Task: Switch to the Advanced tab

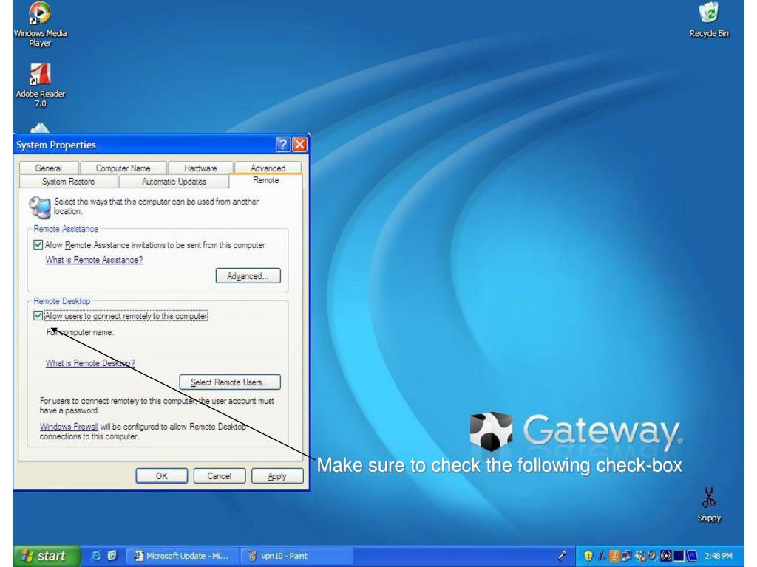Action: (268, 168)
